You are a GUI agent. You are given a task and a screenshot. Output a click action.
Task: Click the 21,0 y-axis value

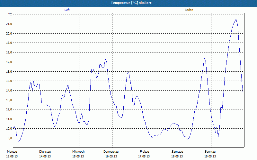click(x=9, y=24)
